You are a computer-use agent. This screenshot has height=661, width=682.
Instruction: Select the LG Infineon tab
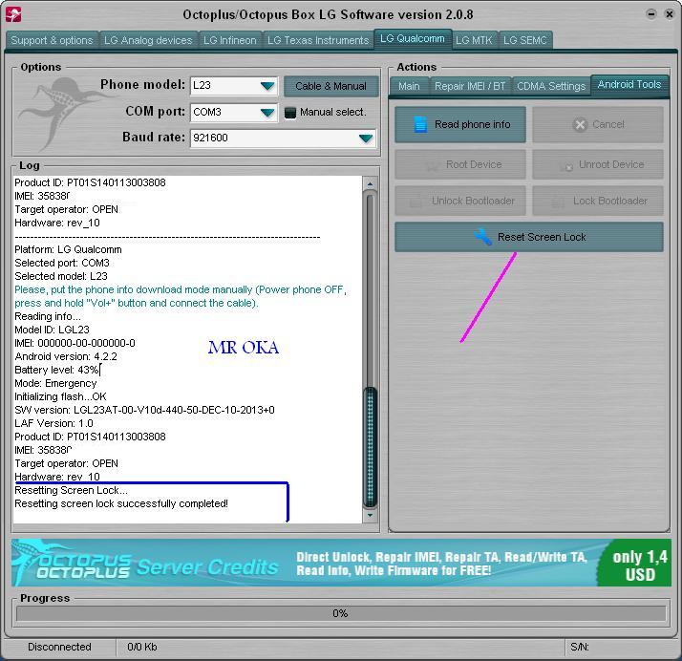tap(230, 40)
